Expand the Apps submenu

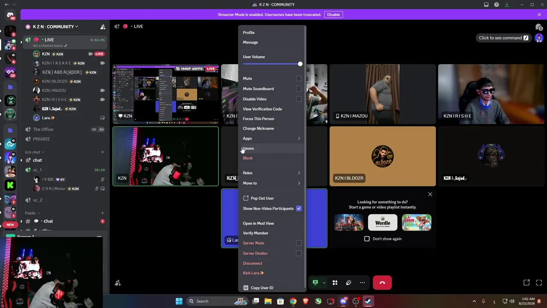click(272, 139)
